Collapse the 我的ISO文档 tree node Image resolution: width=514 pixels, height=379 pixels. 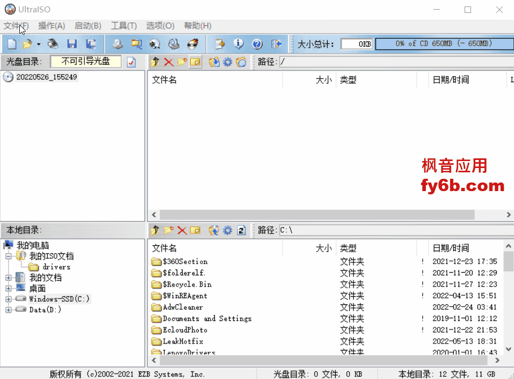coord(9,256)
